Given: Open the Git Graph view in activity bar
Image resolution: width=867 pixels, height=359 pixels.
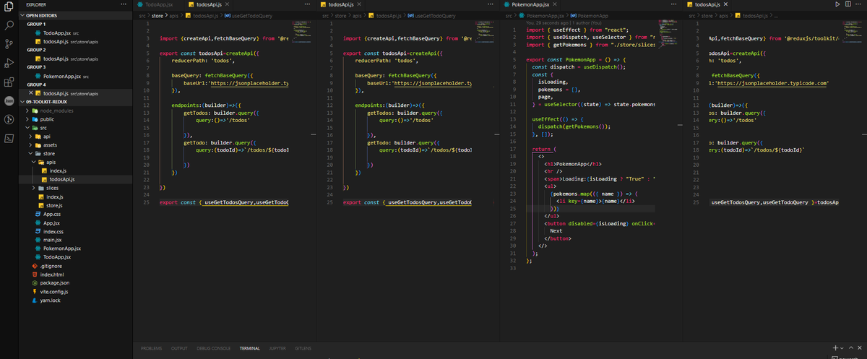Looking at the screenshot, I should (9, 119).
